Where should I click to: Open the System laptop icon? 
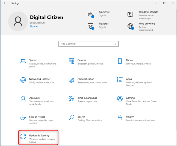coord(23,61)
